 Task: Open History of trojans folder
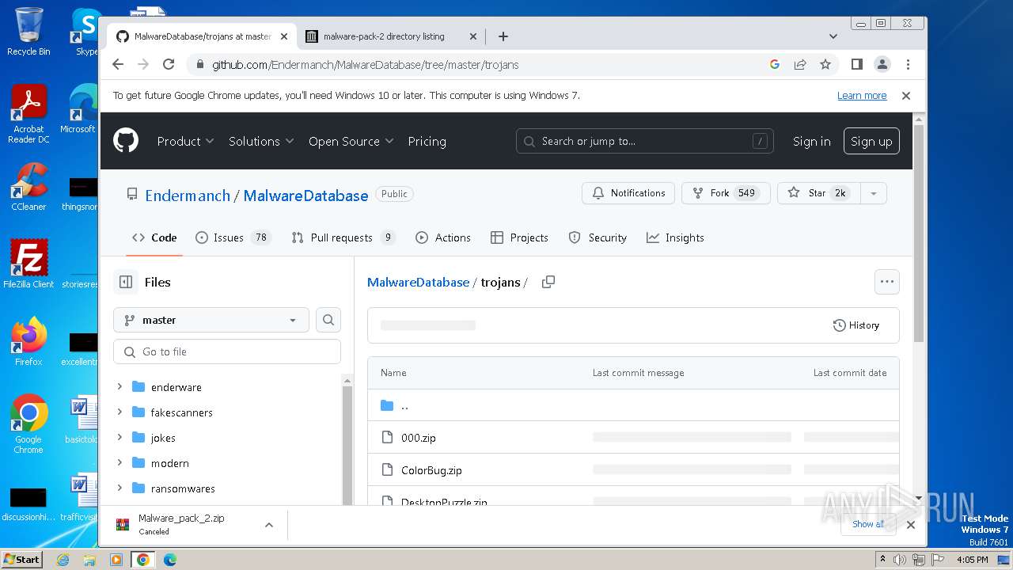tap(856, 325)
